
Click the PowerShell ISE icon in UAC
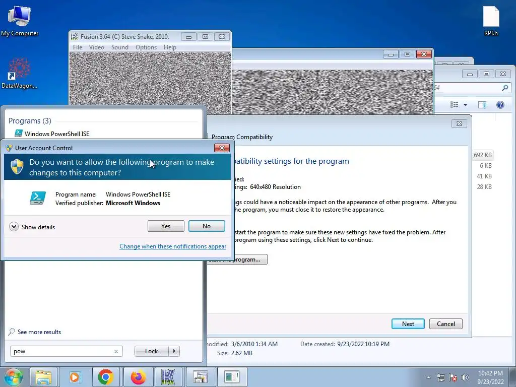pos(37,198)
